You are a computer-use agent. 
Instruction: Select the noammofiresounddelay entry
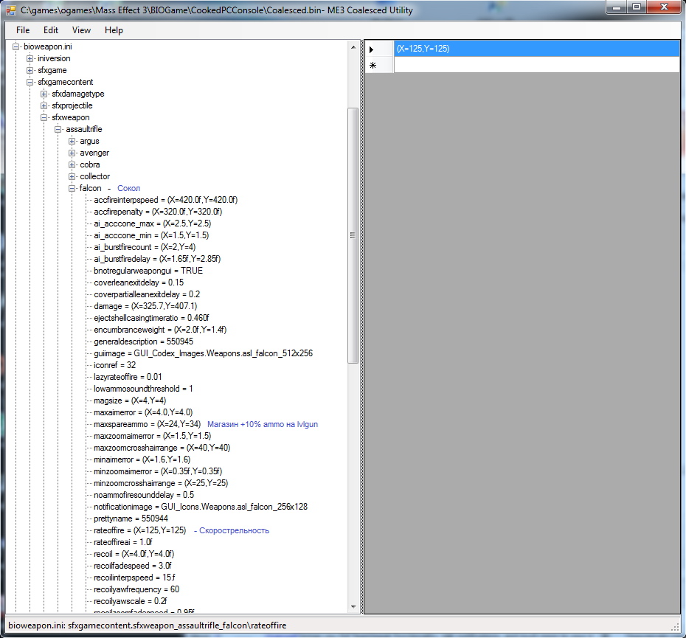pos(144,496)
